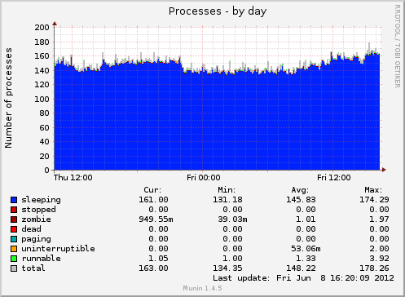This screenshot has height=297, width=405.
Task: Click the 'Max:' column header
Action: point(373,190)
